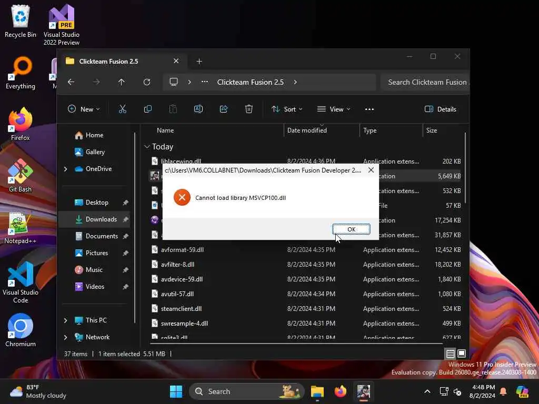Sort by Name column header

click(165, 130)
